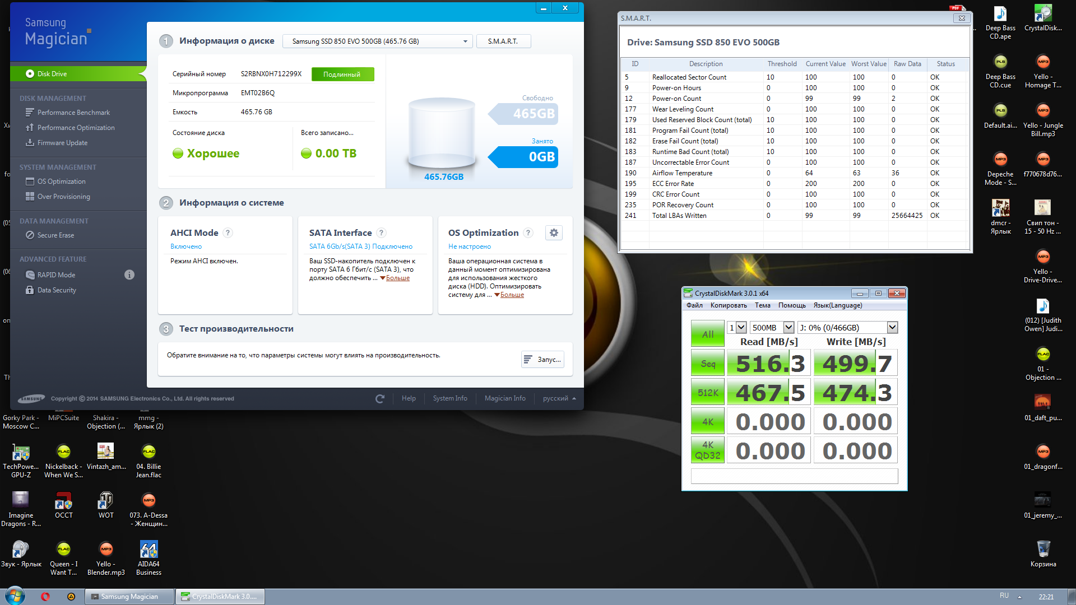Start CrystalDiskMark All tests button
This screenshot has height=605, width=1076.
708,334
